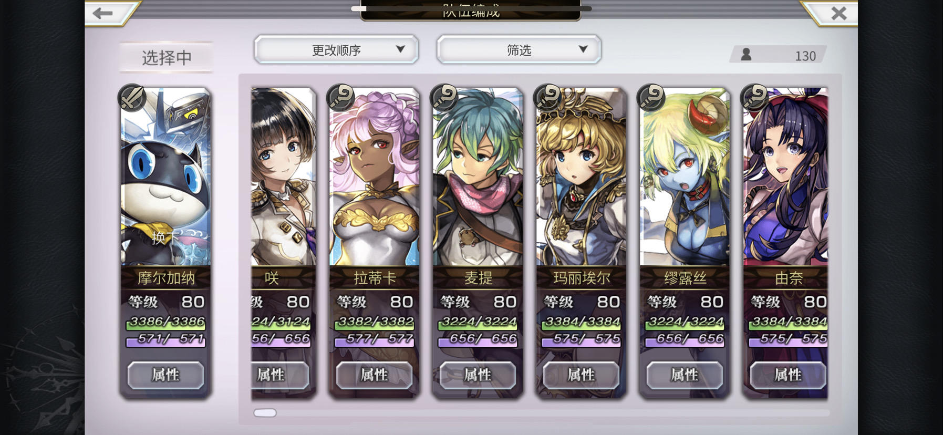Click staff class icon on 玛丽埃尔 card
Screen dimensions: 943x435
click(x=547, y=98)
